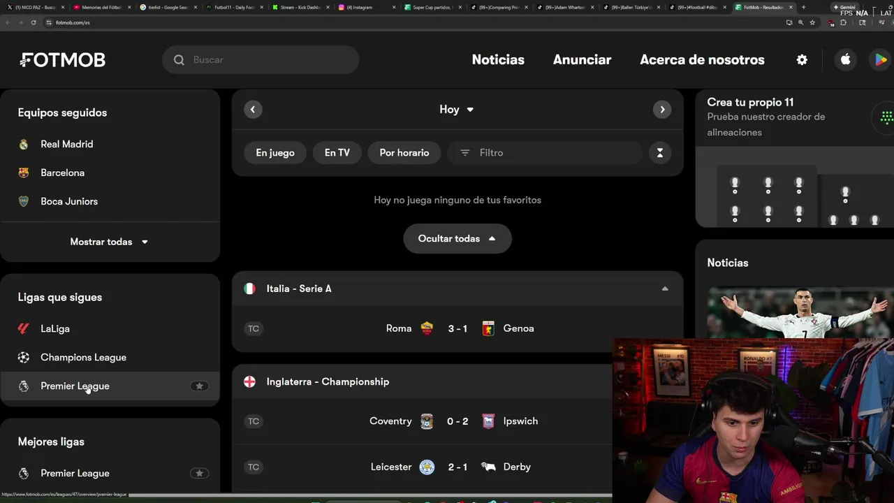Open the Anunciar menu item
894x503 pixels.
582,60
